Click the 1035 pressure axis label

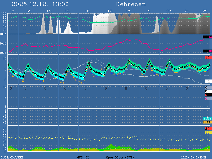[x=4, y=34]
